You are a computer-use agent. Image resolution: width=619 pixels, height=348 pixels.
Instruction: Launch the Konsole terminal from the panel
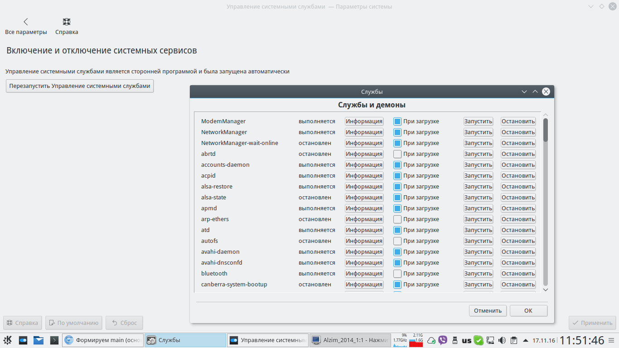pos(54,340)
